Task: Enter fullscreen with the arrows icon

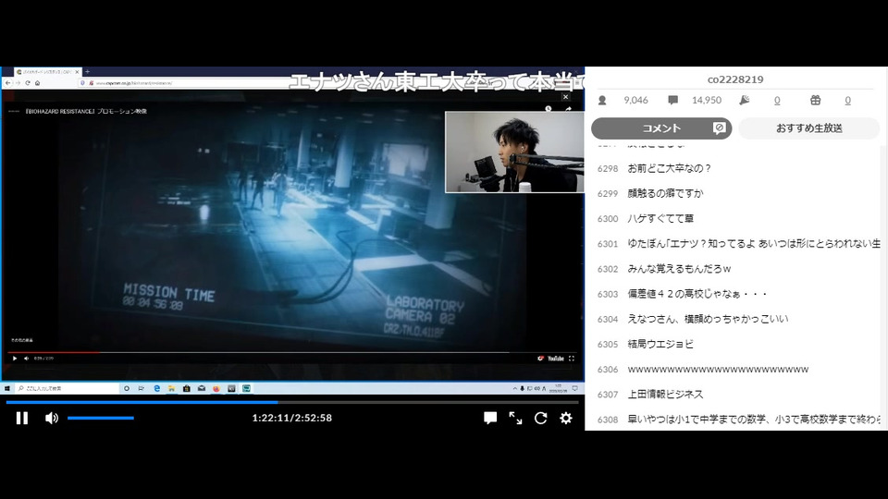Action: [515, 418]
